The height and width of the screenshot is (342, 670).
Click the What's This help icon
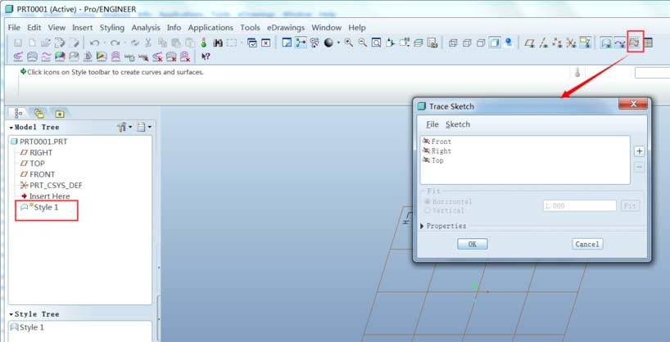click(206, 56)
